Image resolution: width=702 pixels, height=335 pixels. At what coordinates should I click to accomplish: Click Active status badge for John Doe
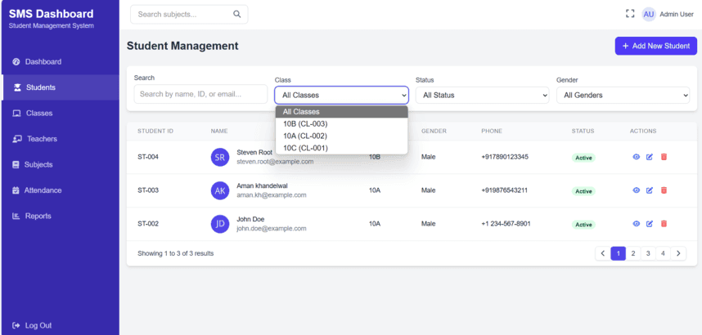583,225
